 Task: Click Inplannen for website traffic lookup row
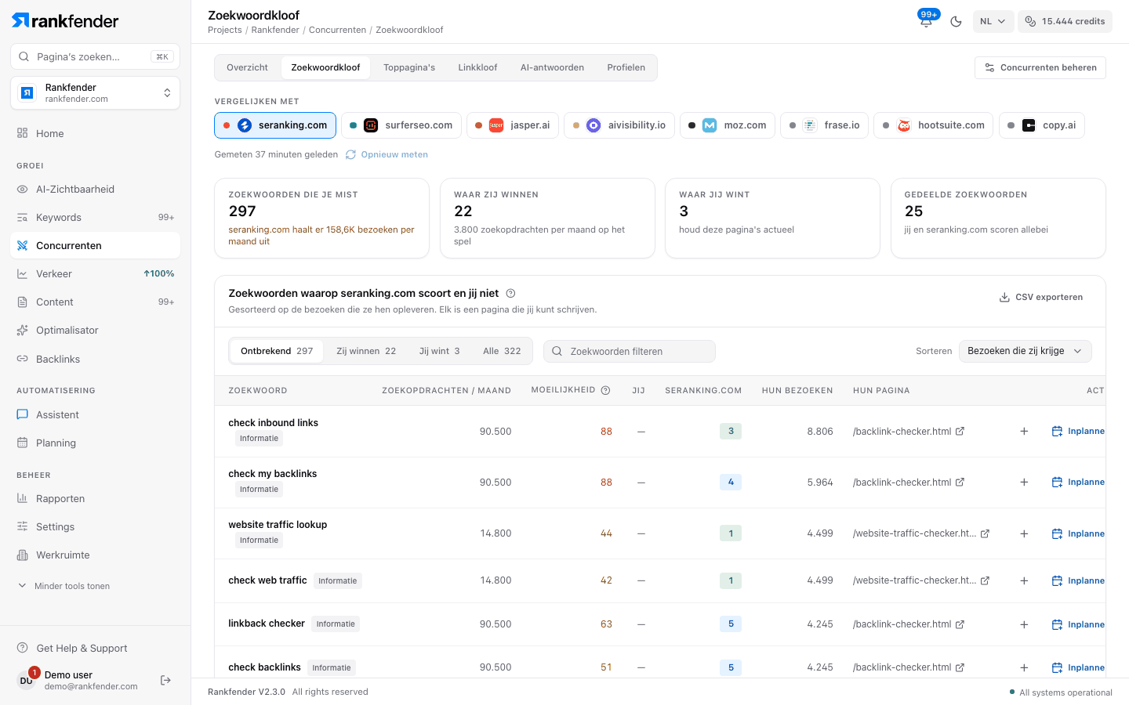click(x=1078, y=533)
